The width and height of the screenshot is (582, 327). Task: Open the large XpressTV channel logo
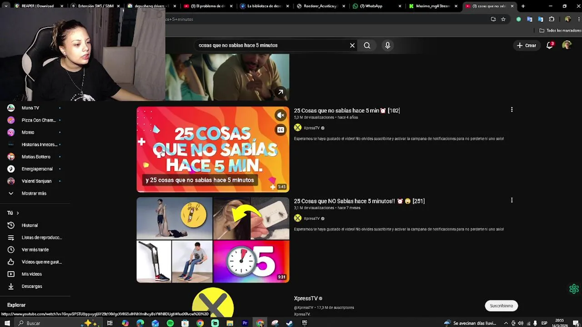213,302
